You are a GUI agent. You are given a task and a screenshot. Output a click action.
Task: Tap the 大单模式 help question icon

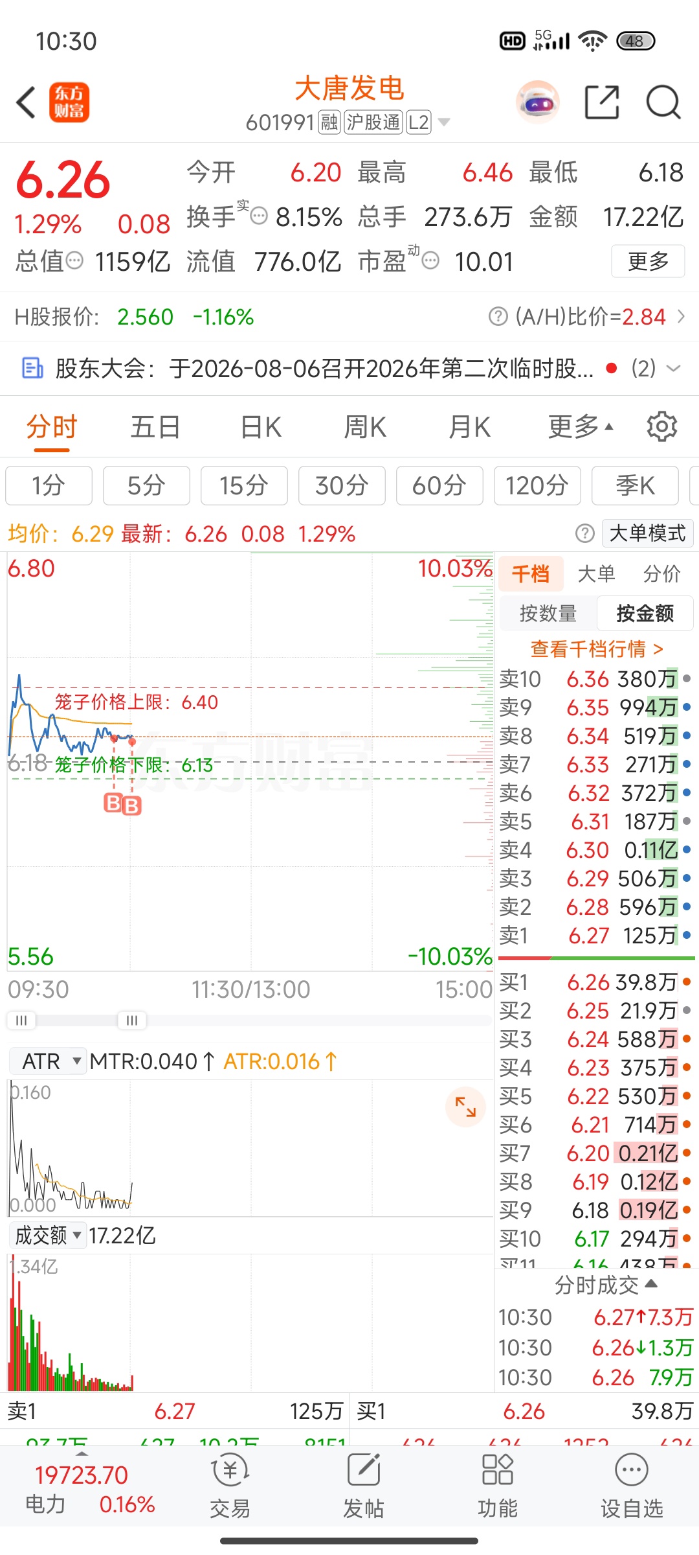pos(584,533)
